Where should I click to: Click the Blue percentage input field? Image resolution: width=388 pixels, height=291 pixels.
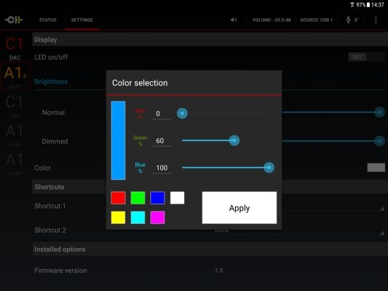click(x=162, y=168)
